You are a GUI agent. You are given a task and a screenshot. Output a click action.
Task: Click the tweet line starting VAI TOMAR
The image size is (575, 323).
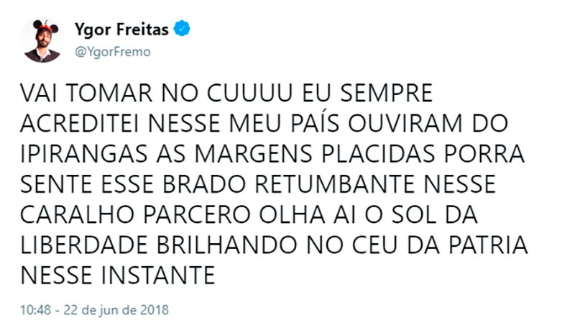[x=226, y=94]
